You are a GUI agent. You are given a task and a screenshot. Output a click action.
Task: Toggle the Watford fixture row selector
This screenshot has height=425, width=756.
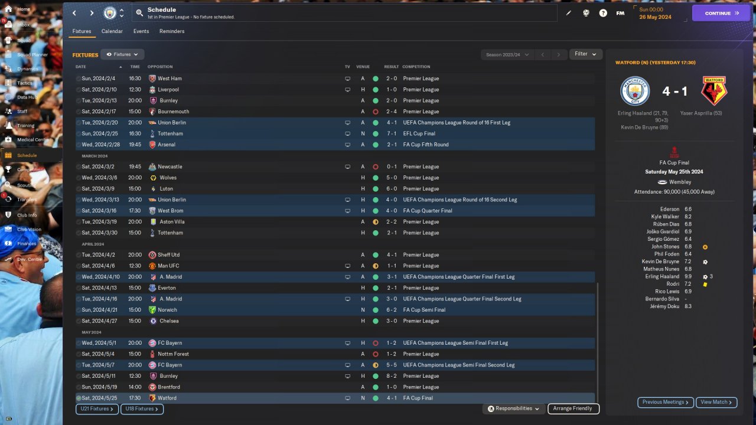pyautogui.click(x=79, y=398)
